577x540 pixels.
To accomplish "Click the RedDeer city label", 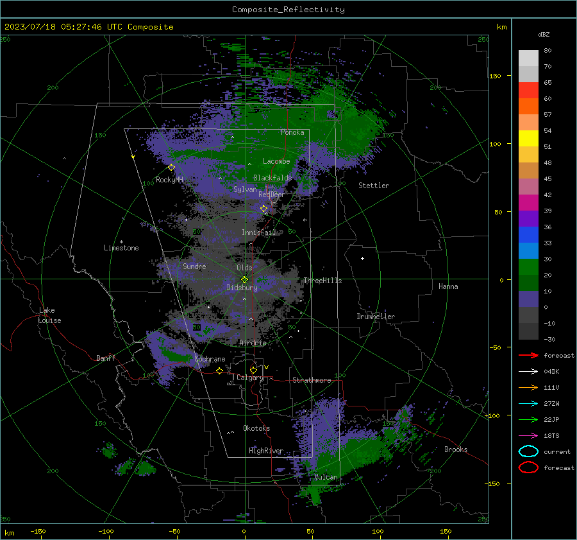I will (271, 195).
